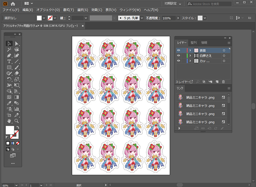The width and height of the screenshot is (256, 187).
Task: Toggle visibility of the カッ… layer
Action: 179,61
